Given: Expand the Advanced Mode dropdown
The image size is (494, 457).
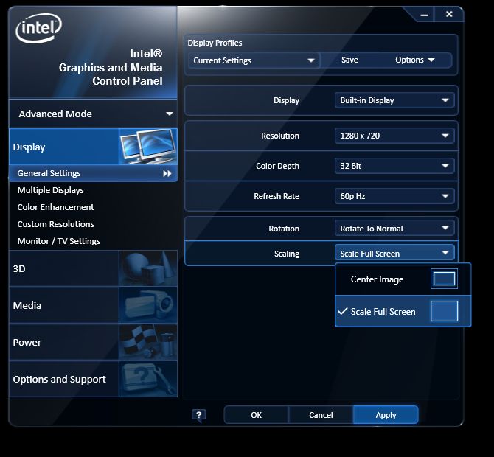Looking at the screenshot, I should [x=94, y=114].
